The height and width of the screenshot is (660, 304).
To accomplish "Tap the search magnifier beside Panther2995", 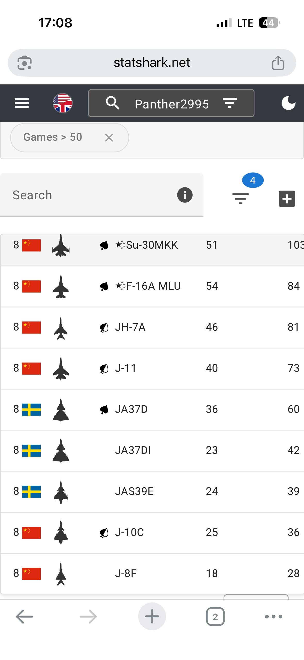I will point(113,103).
